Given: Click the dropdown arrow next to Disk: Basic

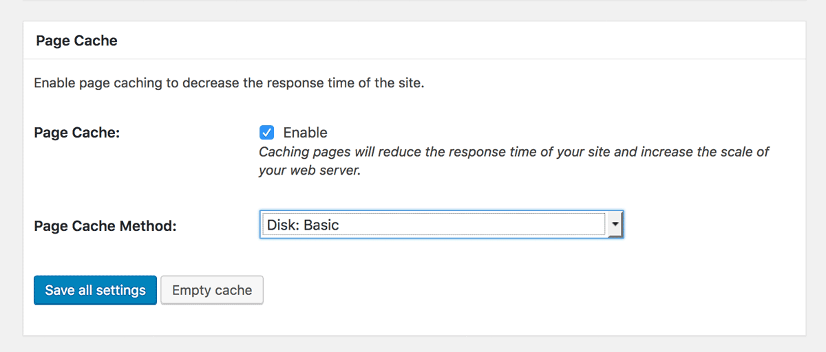Looking at the screenshot, I should click(x=614, y=225).
